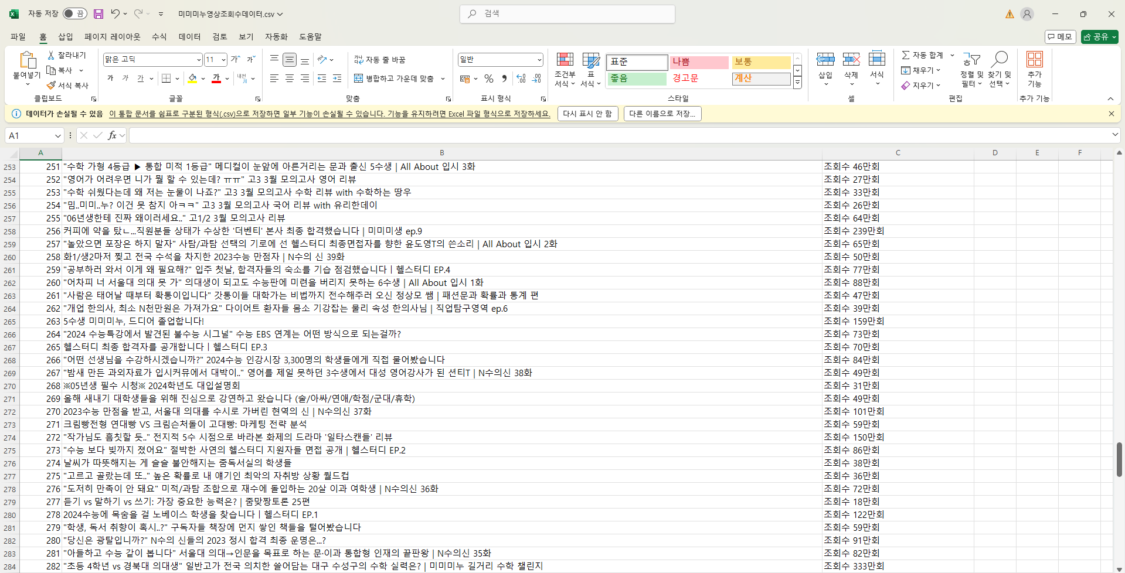Image resolution: width=1125 pixels, height=573 pixels.
Task: Click the Don't Show Again (다시 표시 안 함) button
Action: point(587,114)
